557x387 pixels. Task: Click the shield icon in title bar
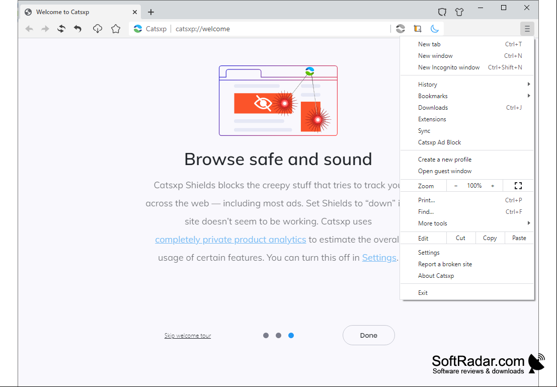[442, 12]
